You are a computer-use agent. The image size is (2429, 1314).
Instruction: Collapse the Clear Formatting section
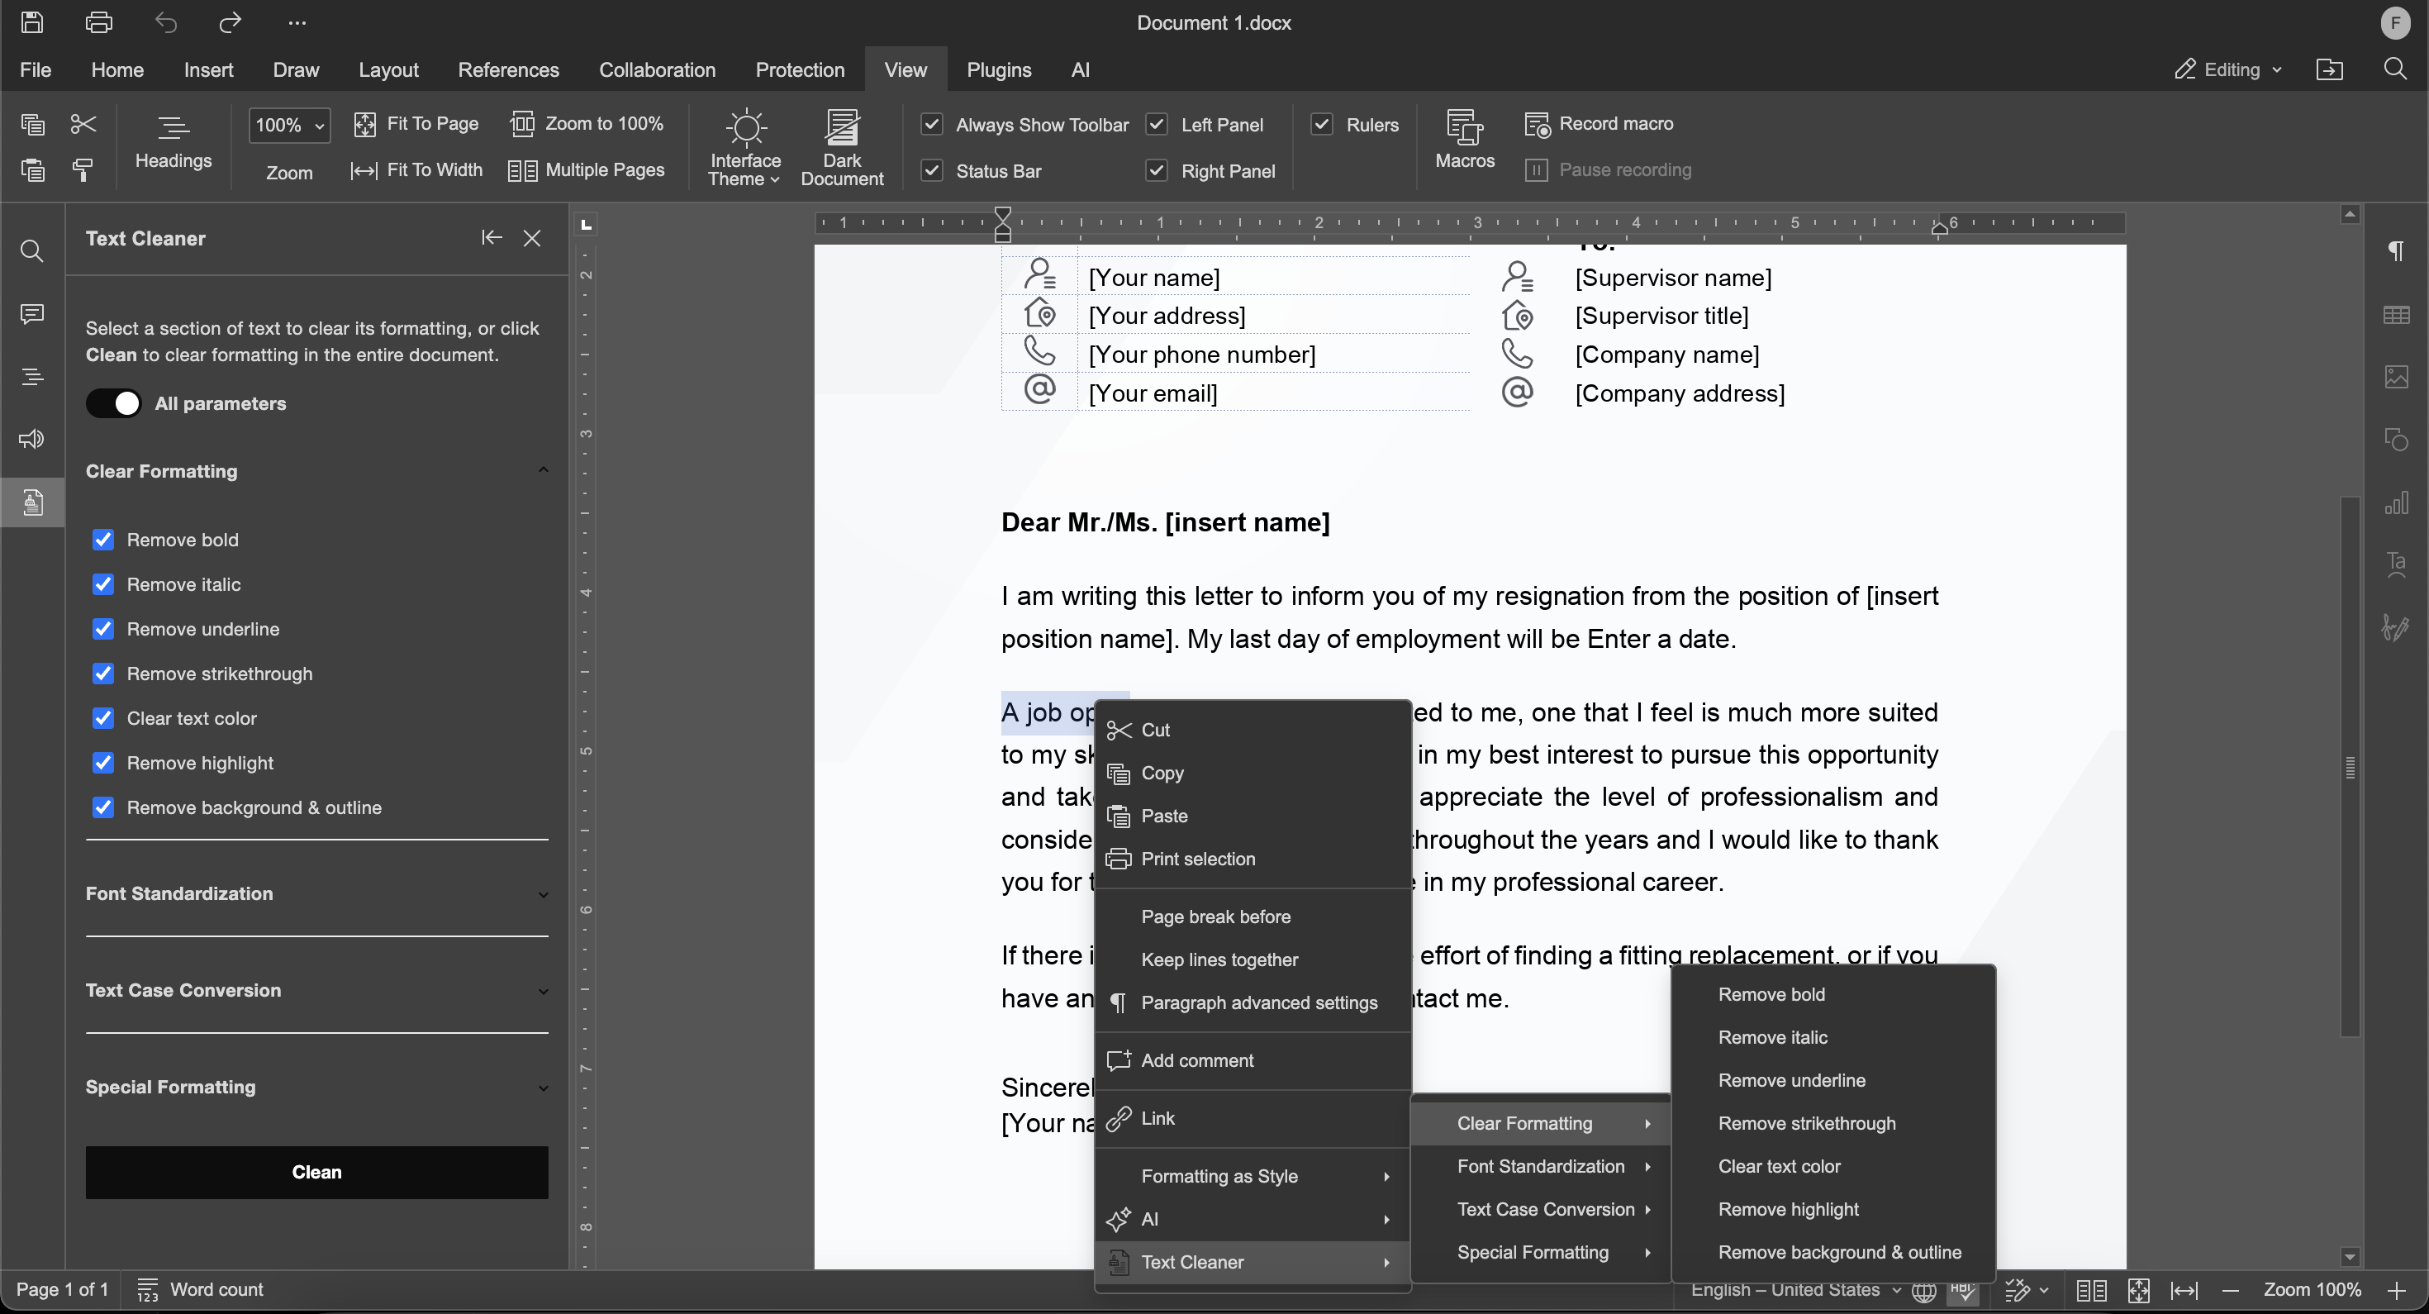coord(543,469)
